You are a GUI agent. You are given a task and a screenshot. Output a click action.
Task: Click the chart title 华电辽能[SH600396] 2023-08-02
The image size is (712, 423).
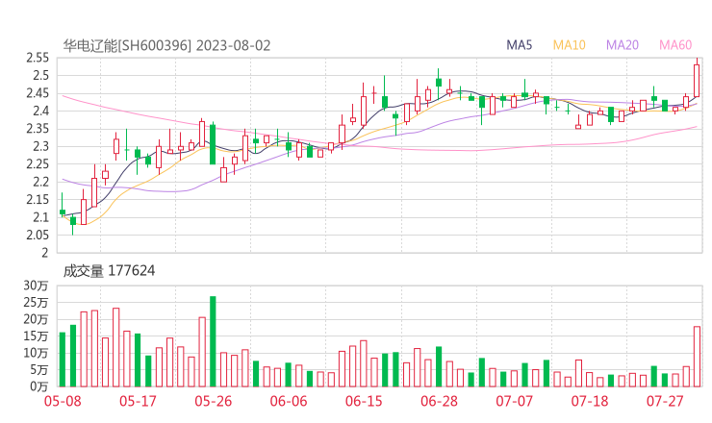point(166,45)
